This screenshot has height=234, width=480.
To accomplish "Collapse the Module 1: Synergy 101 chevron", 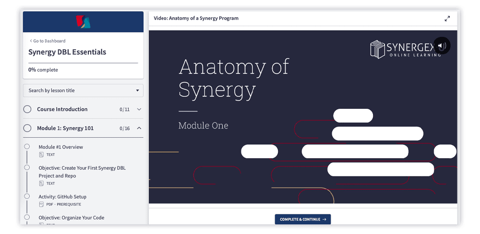I will point(139,129).
